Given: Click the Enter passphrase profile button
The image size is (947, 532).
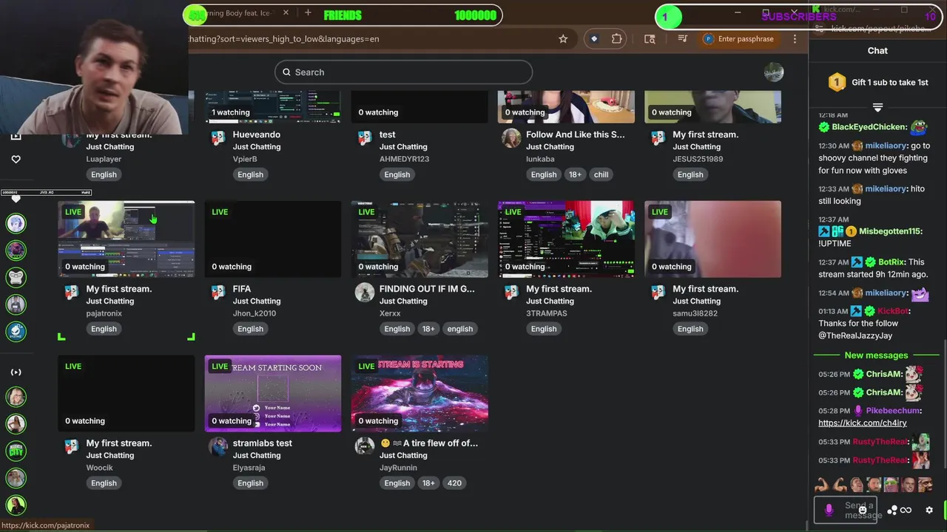Looking at the screenshot, I should (x=739, y=39).
